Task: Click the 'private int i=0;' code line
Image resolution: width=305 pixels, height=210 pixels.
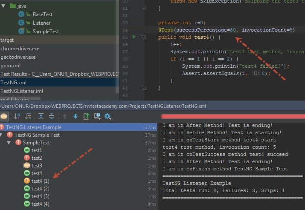Action: (182, 23)
